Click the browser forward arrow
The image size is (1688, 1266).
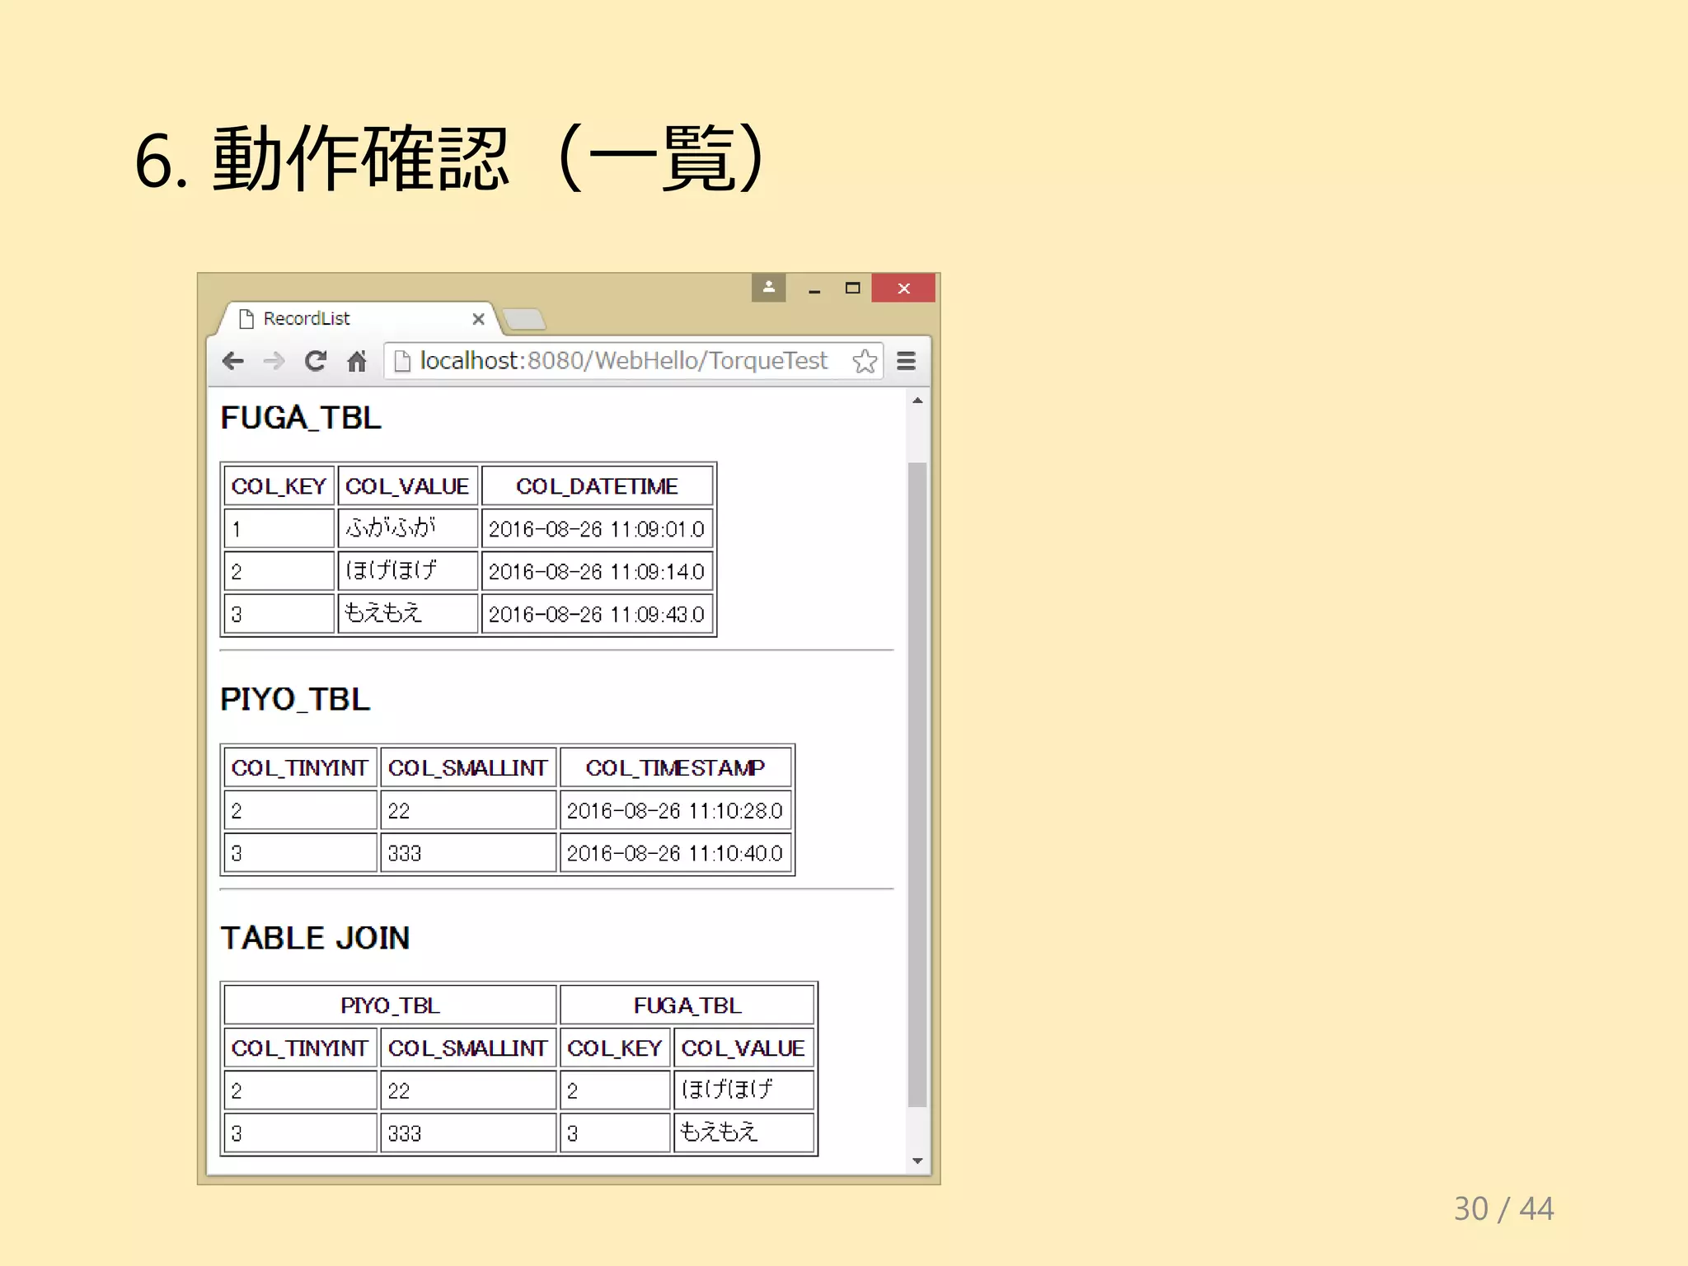(x=274, y=361)
